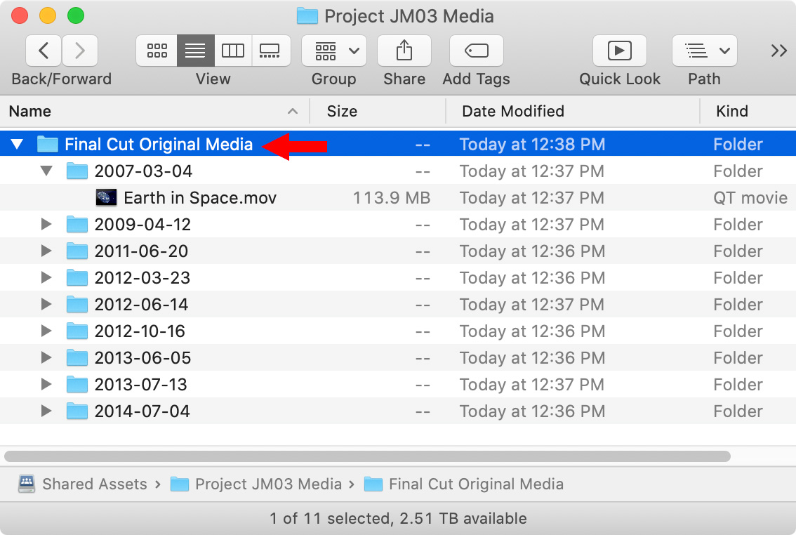Select the 2012-10-16 folder name
Image resolution: width=796 pixels, height=535 pixels.
click(x=140, y=331)
